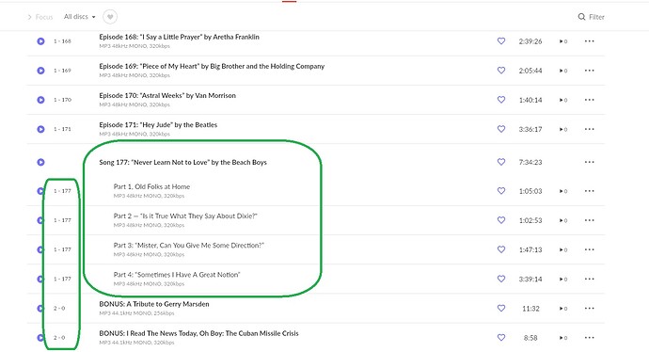This screenshot has width=649, height=352.
Task: Favorite Part 3 Mister Can You Give heart
Action: point(501,249)
